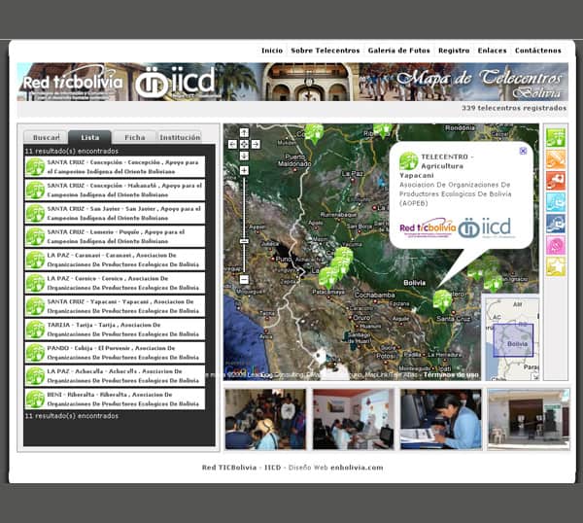
Task: Select the dark blue category icon in sidebar
Action: tap(556, 224)
